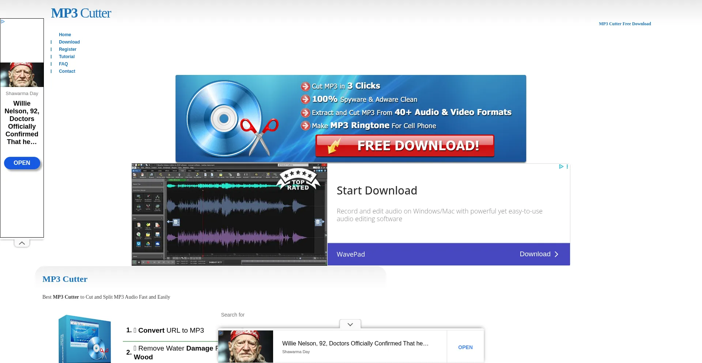
Task: Click sidebar ad headline Willie Nelson, 92
Action: click(22, 122)
